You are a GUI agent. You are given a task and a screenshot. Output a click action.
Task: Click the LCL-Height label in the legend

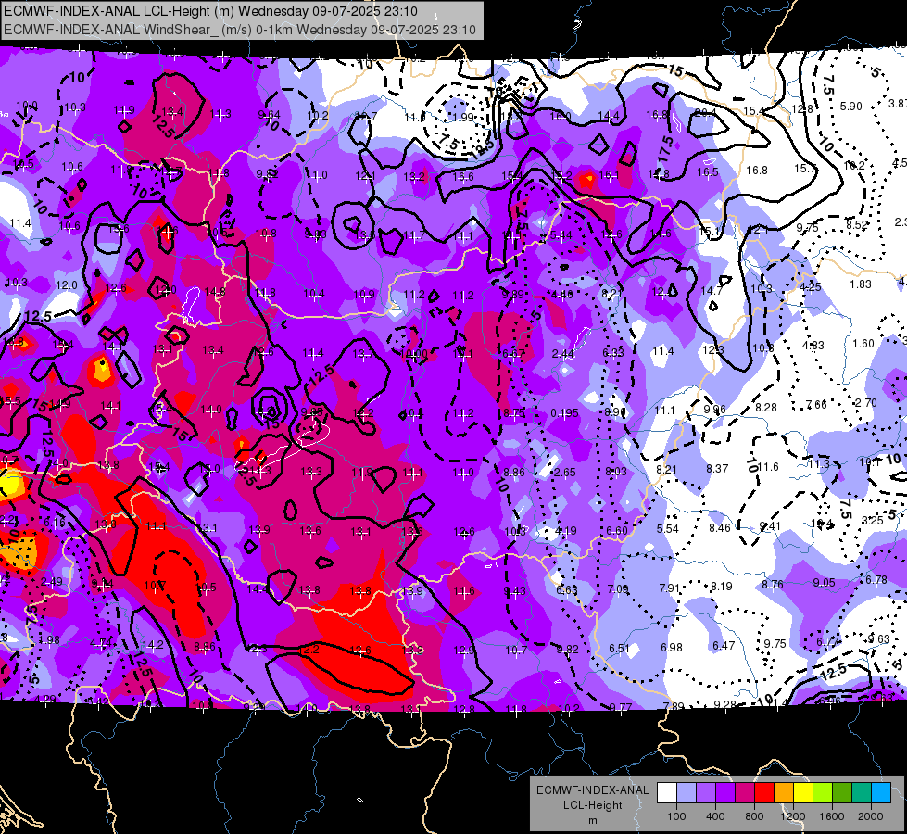point(592,805)
